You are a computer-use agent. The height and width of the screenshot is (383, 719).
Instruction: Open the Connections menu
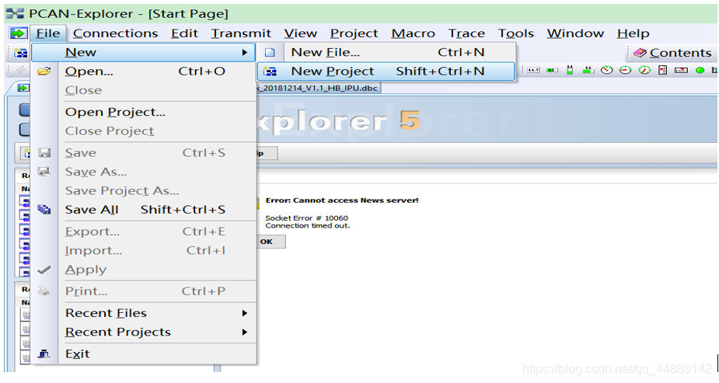[x=115, y=33]
